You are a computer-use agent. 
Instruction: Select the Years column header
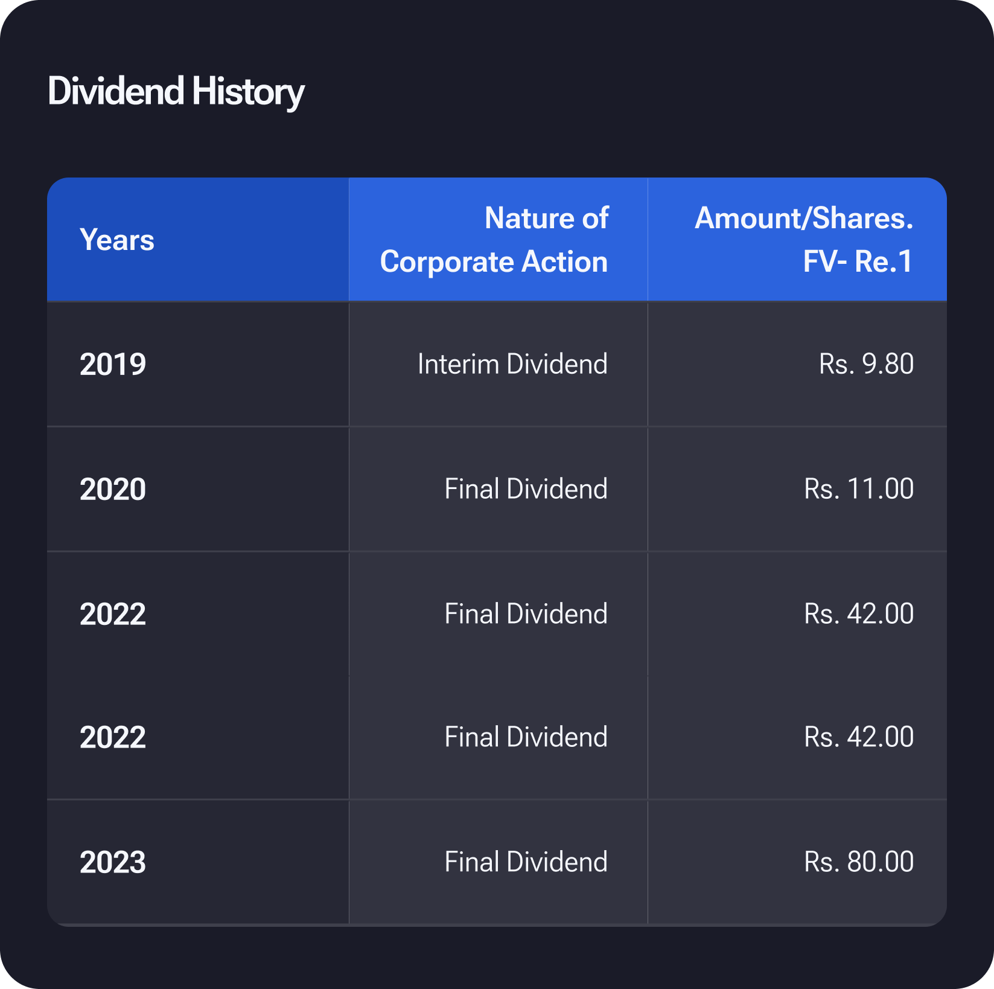point(117,240)
